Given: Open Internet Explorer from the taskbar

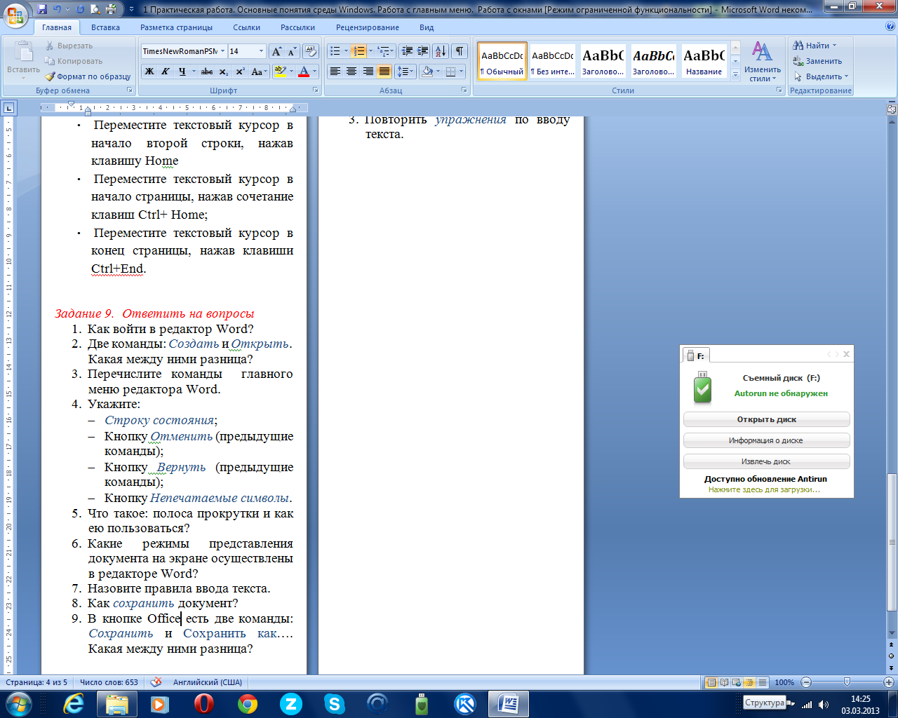Looking at the screenshot, I should tap(73, 703).
